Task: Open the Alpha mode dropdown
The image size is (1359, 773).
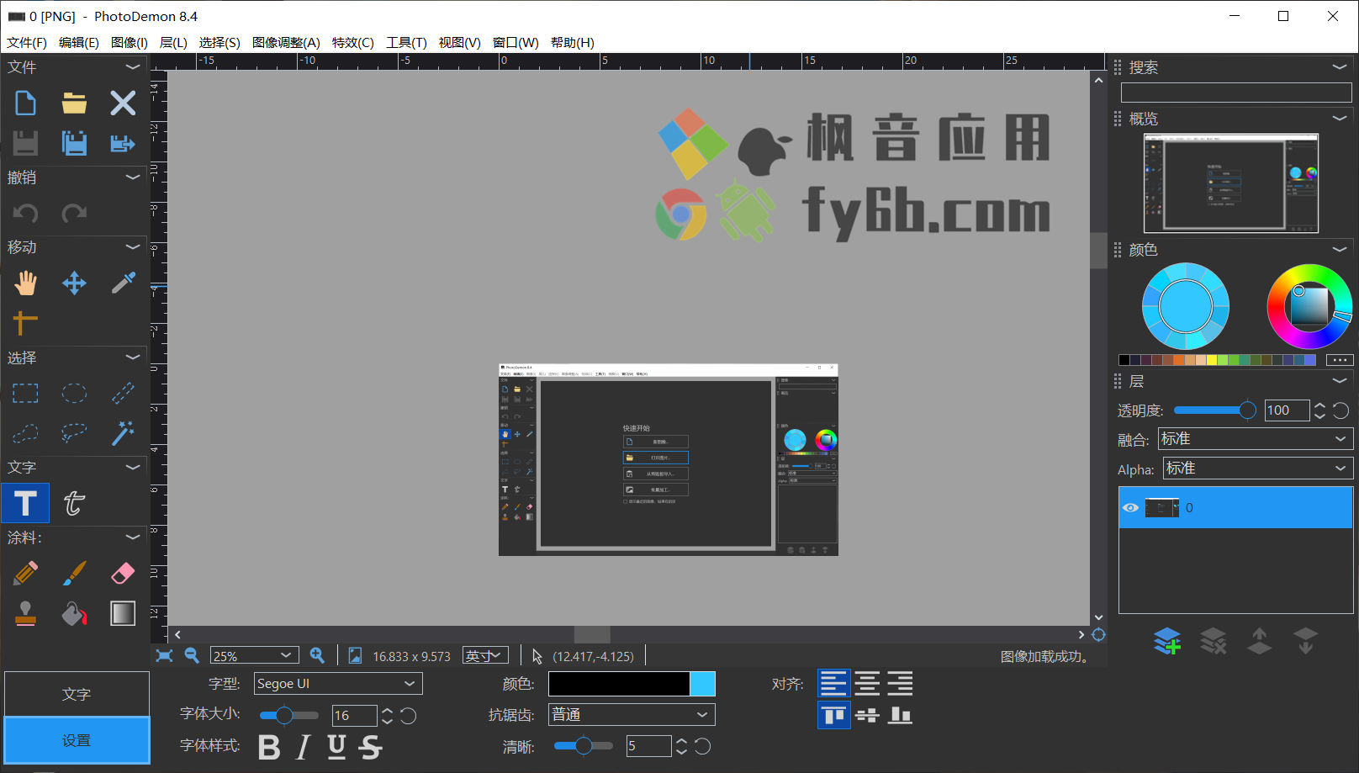Action: pyautogui.click(x=1258, y=469)
